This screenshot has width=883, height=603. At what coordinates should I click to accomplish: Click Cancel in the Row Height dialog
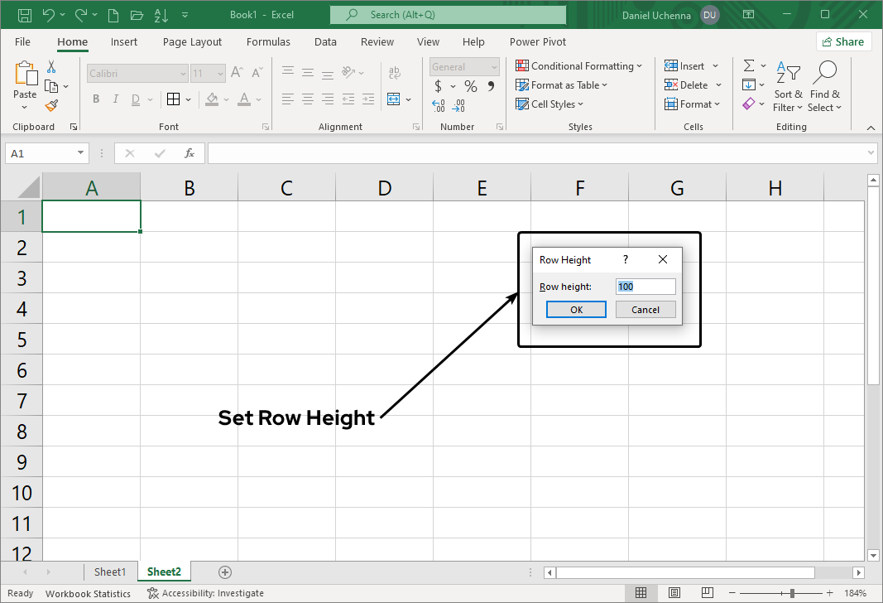click(x=645, y=309)
